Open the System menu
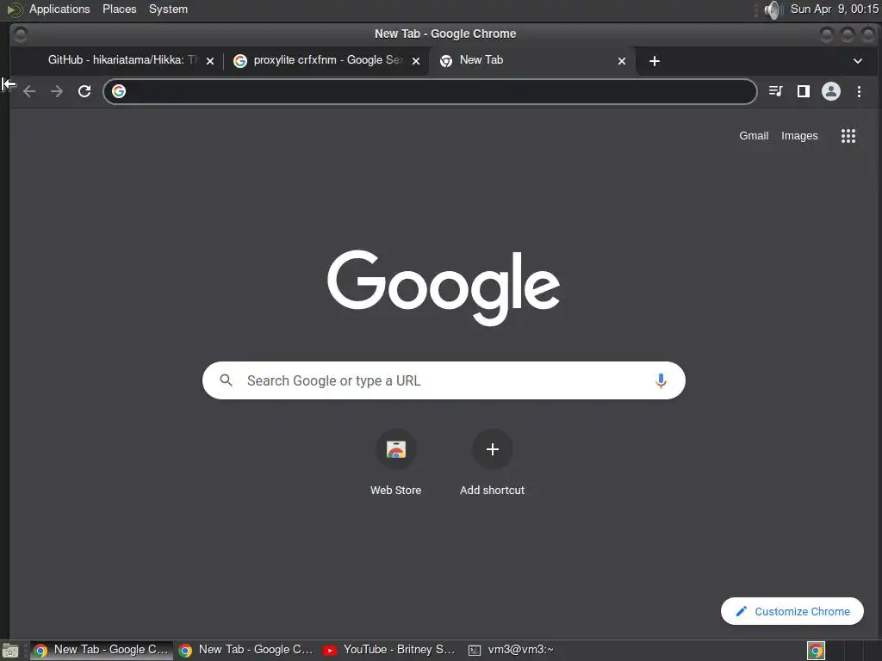The image size is (882, 661). (x=168, y=9)
